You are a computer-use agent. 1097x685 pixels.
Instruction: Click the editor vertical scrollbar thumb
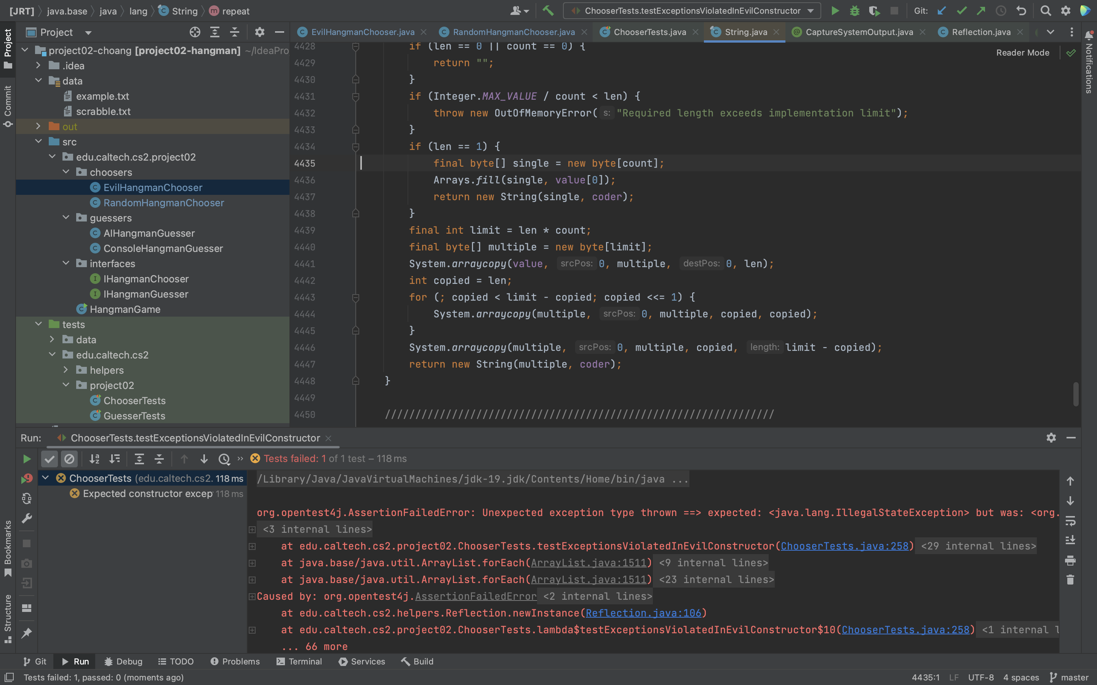coord(1076,394)
